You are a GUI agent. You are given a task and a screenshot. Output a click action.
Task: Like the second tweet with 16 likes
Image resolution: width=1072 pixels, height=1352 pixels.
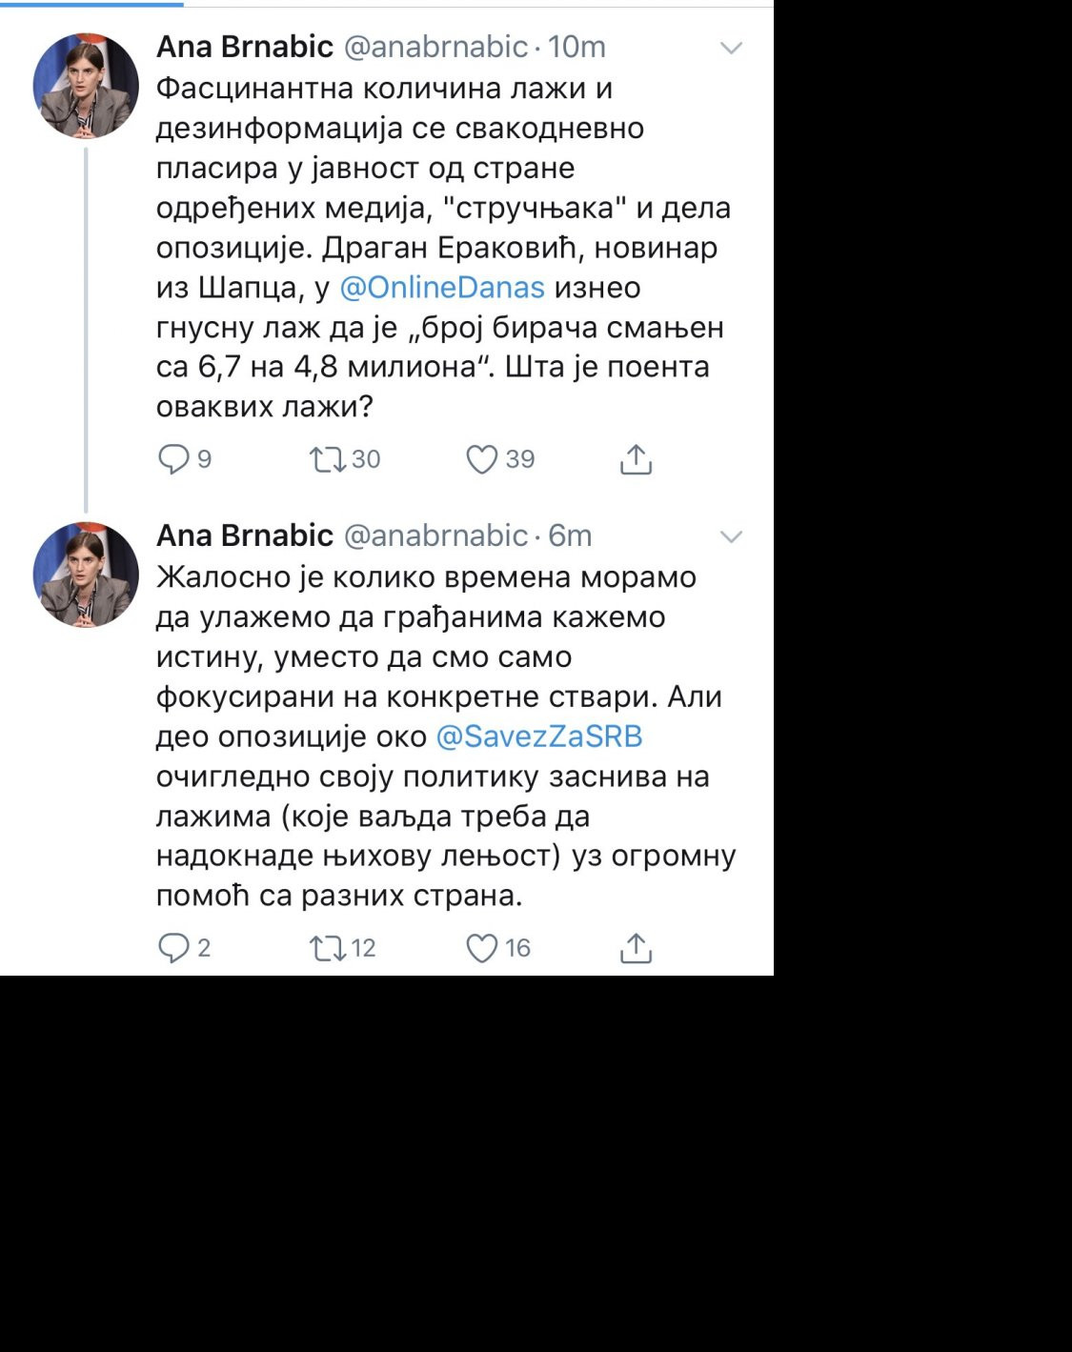[482, 948]
